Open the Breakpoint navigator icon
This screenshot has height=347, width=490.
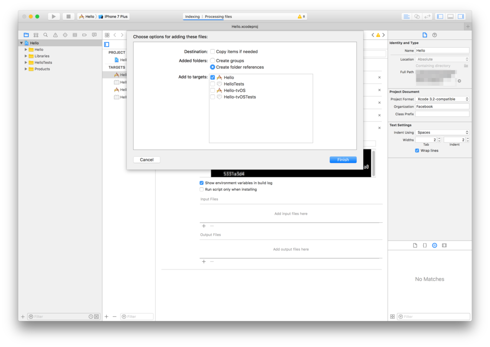(84, 35)
